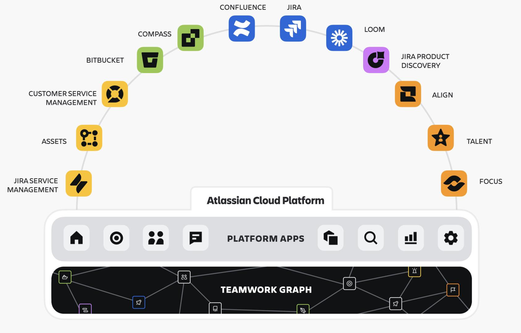Click the JIRA PRODUCT DISCOVERY label

coord(425,61)
